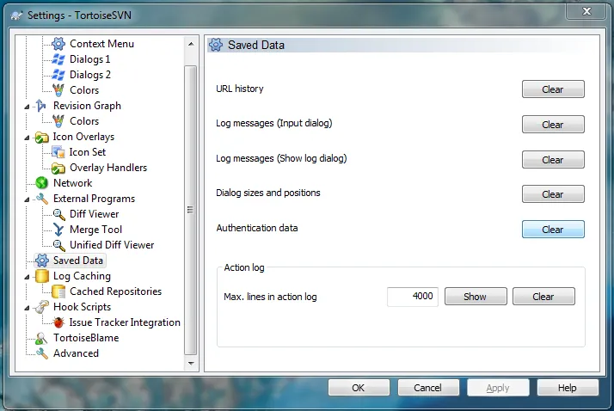The height and width of the screenshot is (411, 614).
Task: Click the Cached Repositories icon
Action: pos(58,291)
